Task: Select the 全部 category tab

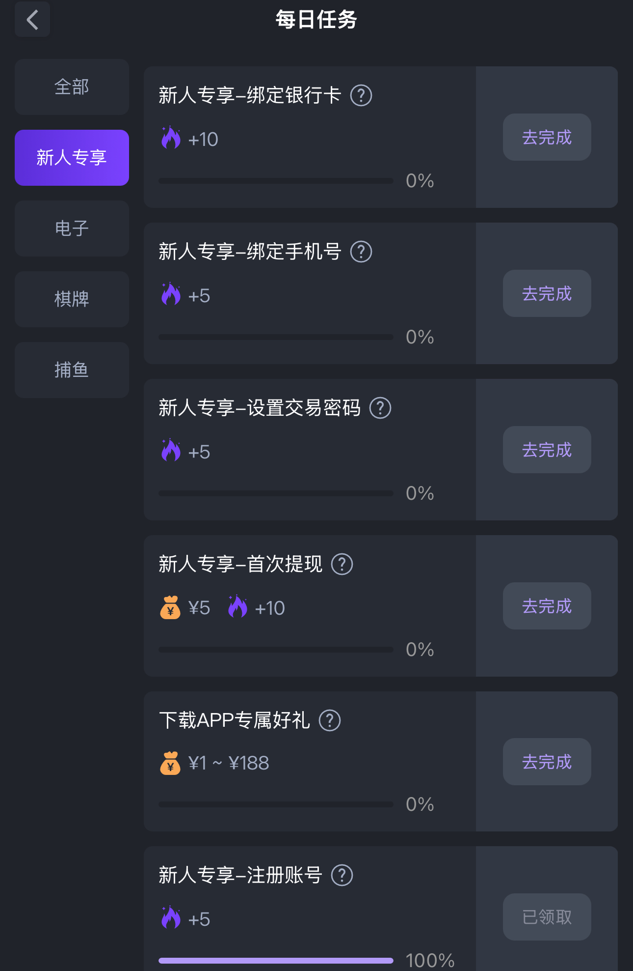Action: click(x=72, y=87)
